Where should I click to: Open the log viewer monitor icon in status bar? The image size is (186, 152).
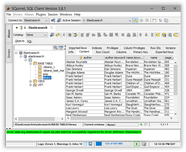[90, 144]
